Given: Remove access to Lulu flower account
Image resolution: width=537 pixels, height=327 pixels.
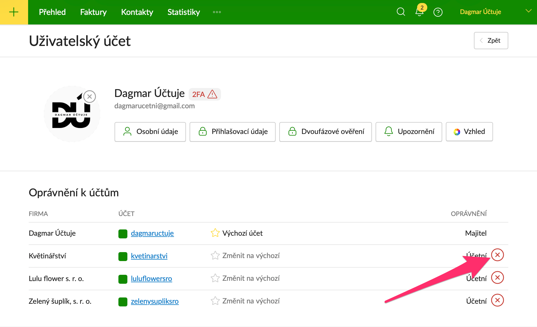Looking at the screenshot, I should (x=497, y=278).
